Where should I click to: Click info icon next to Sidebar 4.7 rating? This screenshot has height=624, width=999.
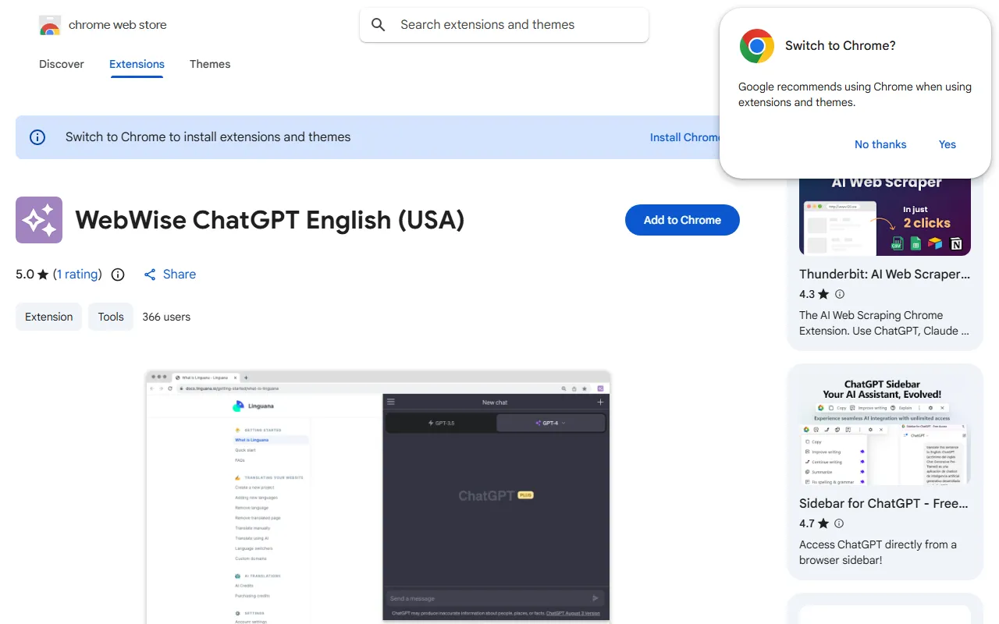(x=840, y=523)
